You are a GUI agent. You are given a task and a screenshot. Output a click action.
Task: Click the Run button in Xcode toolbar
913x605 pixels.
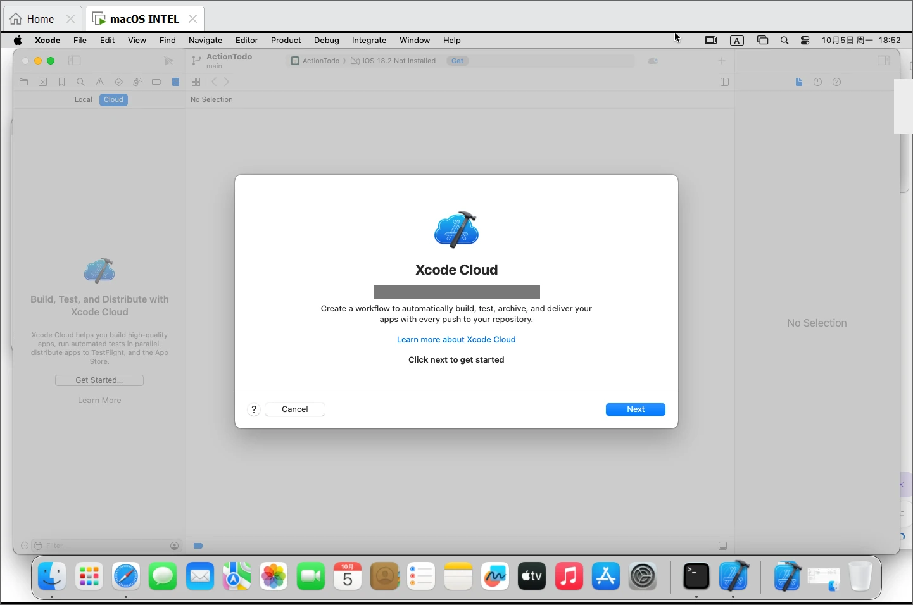coord(168,61)
